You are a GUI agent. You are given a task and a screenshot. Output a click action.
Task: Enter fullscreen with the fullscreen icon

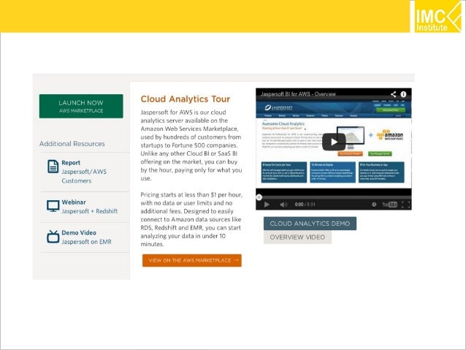(x=405, y=205)
